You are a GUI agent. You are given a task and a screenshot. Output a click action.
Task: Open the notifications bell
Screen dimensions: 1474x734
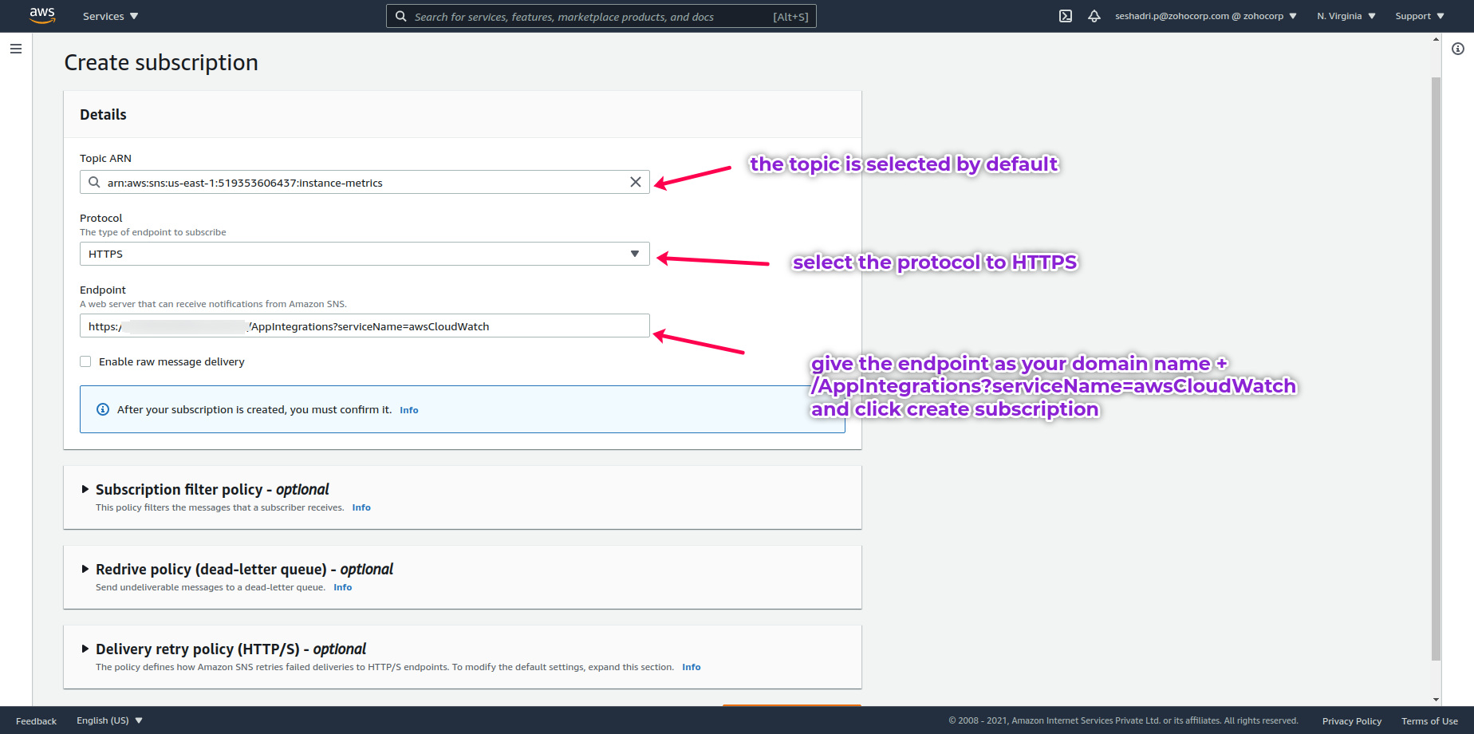pyautogui.click(x=1094, y=16)
